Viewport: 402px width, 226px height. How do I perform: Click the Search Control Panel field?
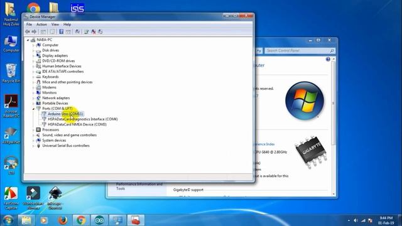(300, 51)
